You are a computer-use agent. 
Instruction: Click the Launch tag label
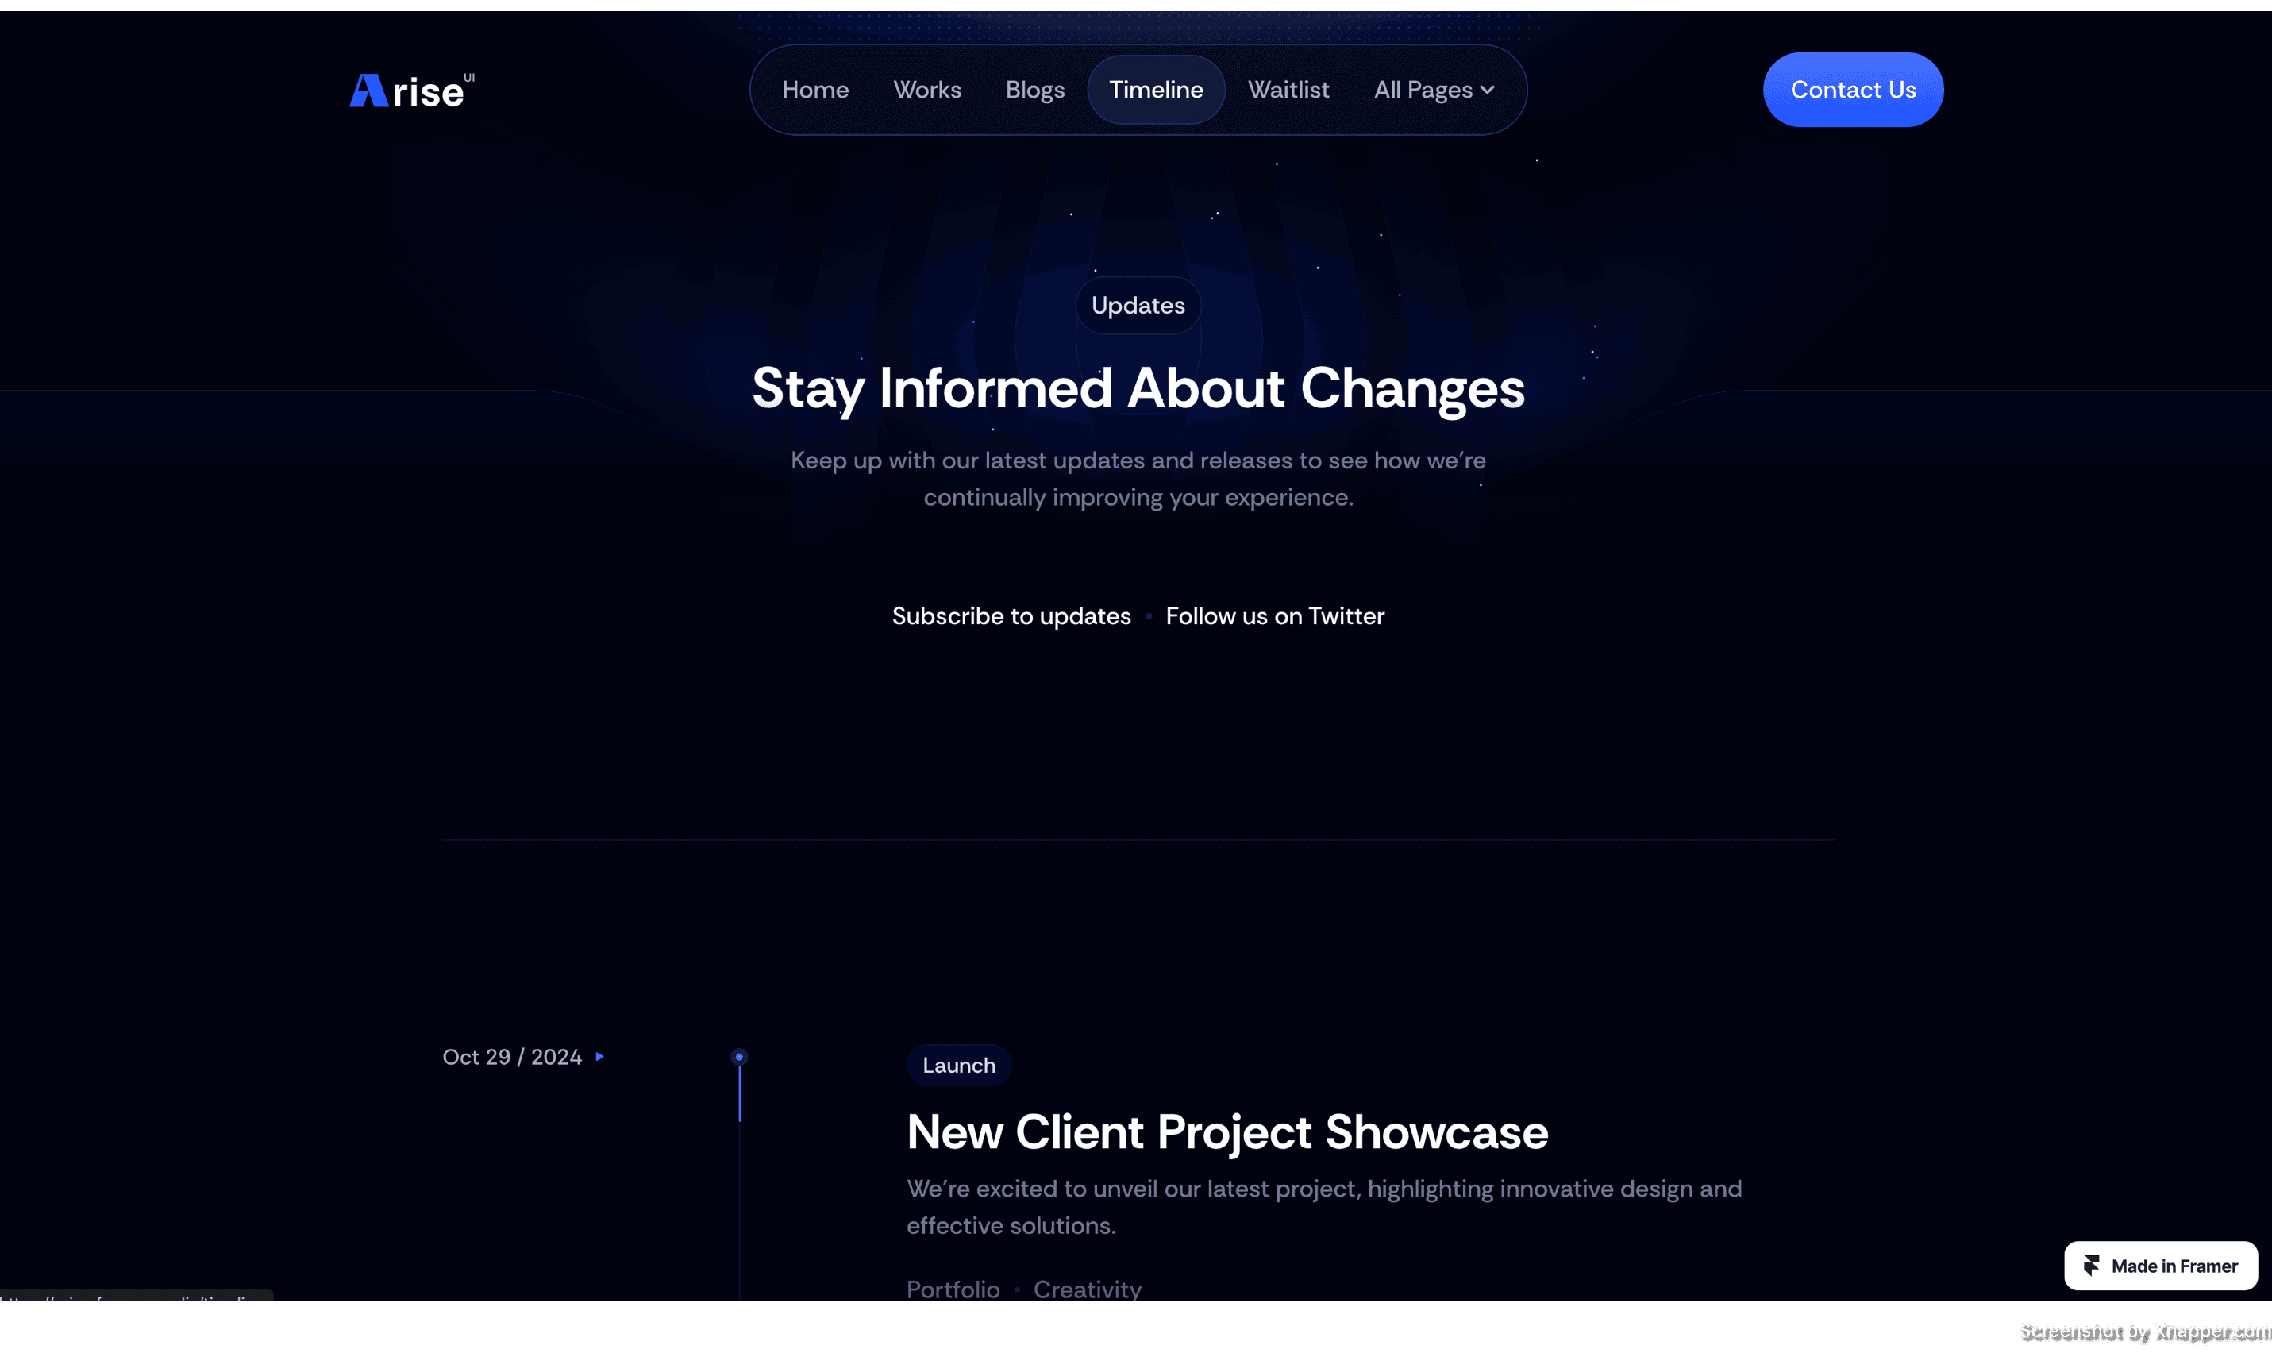(958, 1065)
